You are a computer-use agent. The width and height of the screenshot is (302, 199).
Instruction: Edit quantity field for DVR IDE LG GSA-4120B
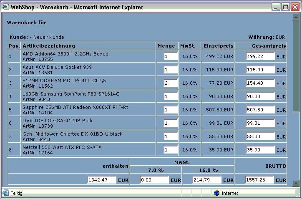171,123
